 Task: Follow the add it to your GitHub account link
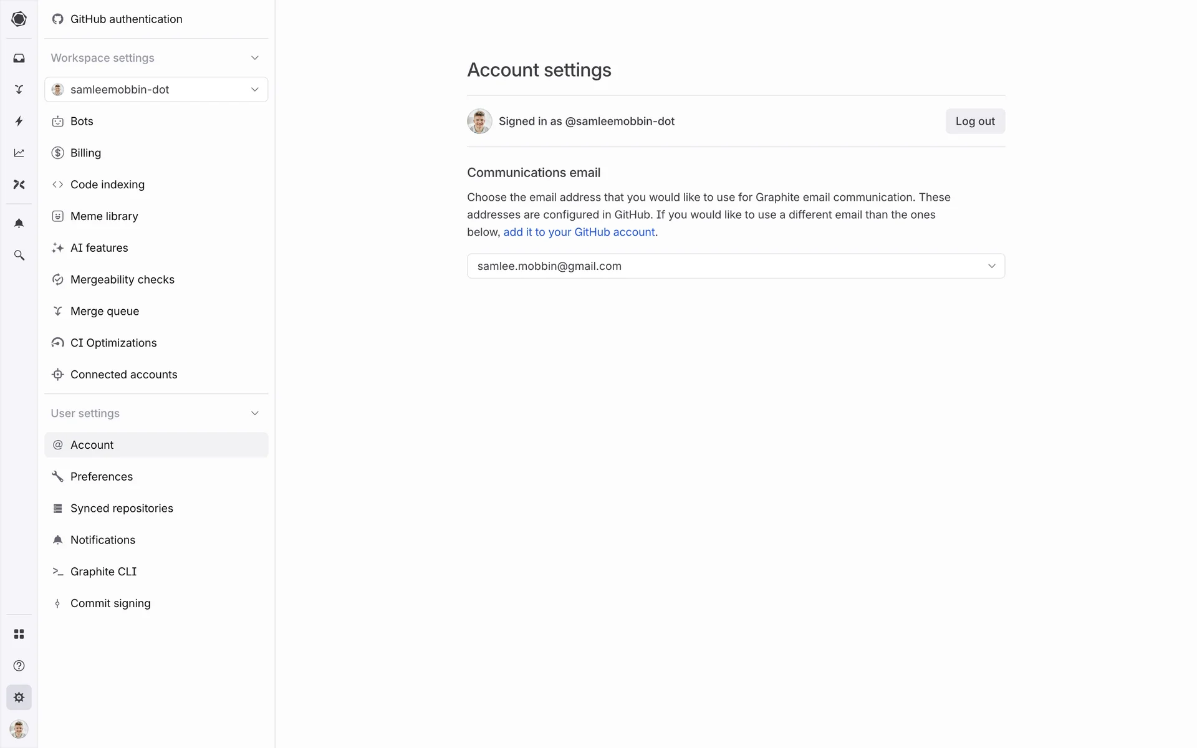point(579,232)
